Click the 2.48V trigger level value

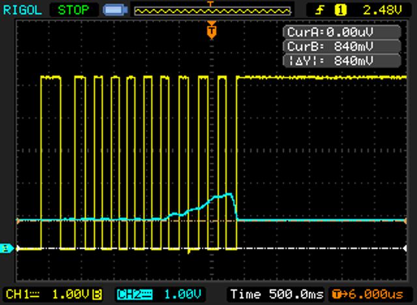(382, 10)
